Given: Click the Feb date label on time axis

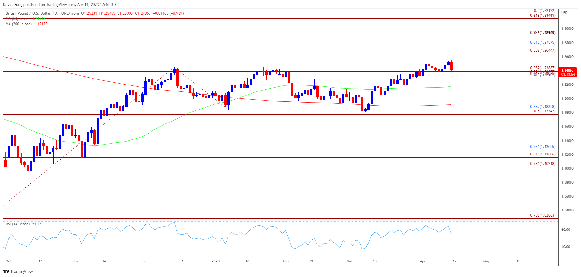Looking at the screenshot, I should click(285, 261).
